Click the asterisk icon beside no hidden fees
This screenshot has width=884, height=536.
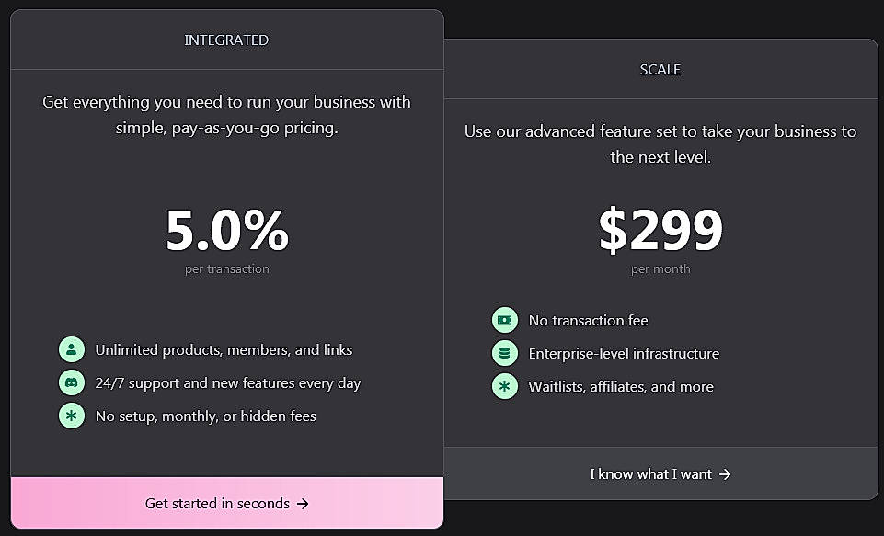(72, 416)
